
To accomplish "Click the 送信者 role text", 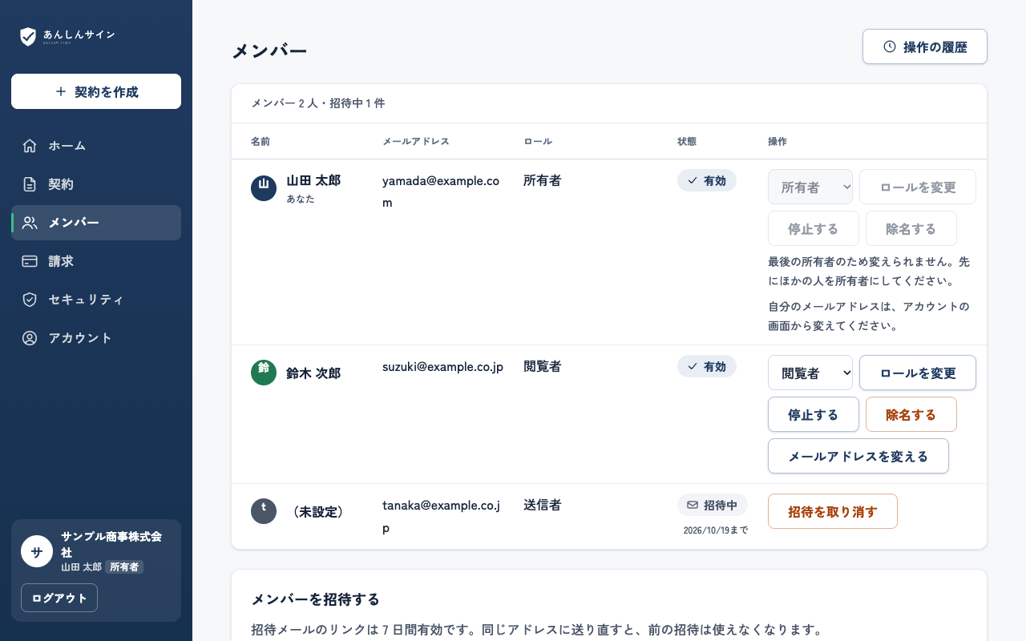I will pos(543,505).
